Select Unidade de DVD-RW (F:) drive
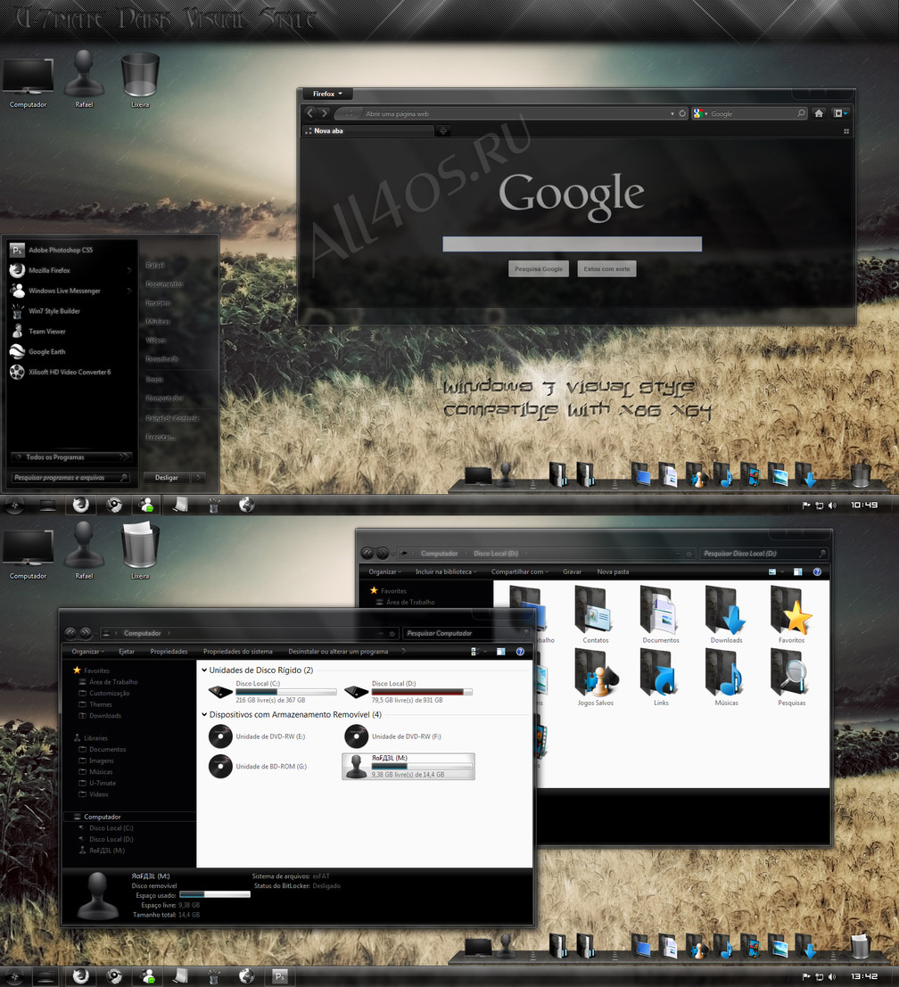Viewport: 899px width, 987px height. point(393,736)
